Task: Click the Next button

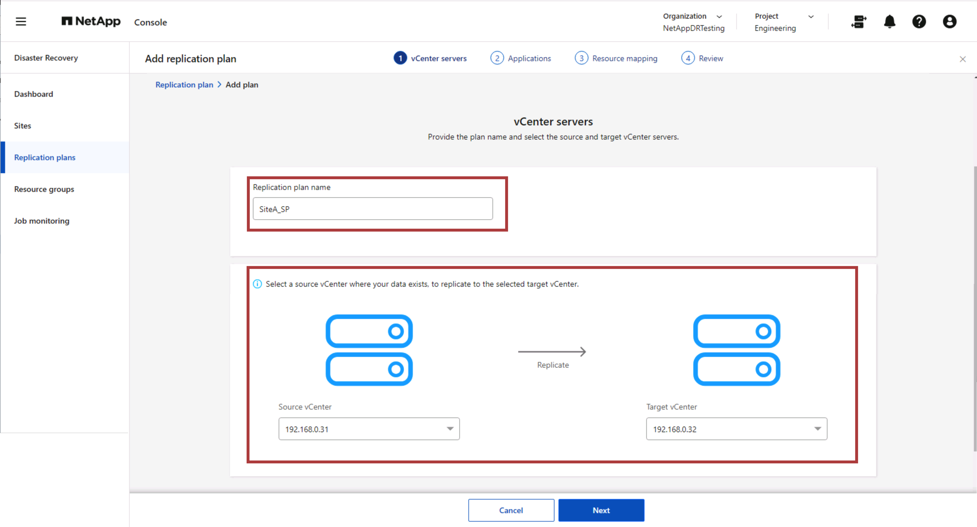Action: coord(601,510)
